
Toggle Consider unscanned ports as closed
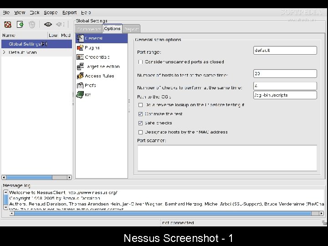click(x=140, y=62)
